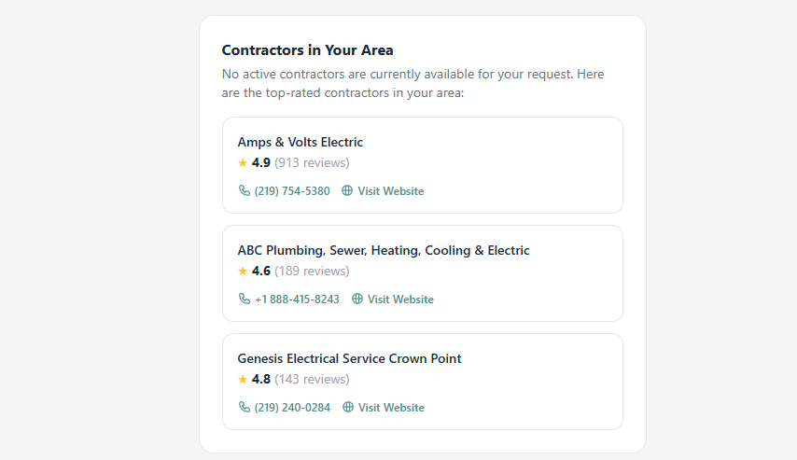
Task: Open Visit Website for ABC Plumbing
Action: pyautogui.click(x=400, y=300)
